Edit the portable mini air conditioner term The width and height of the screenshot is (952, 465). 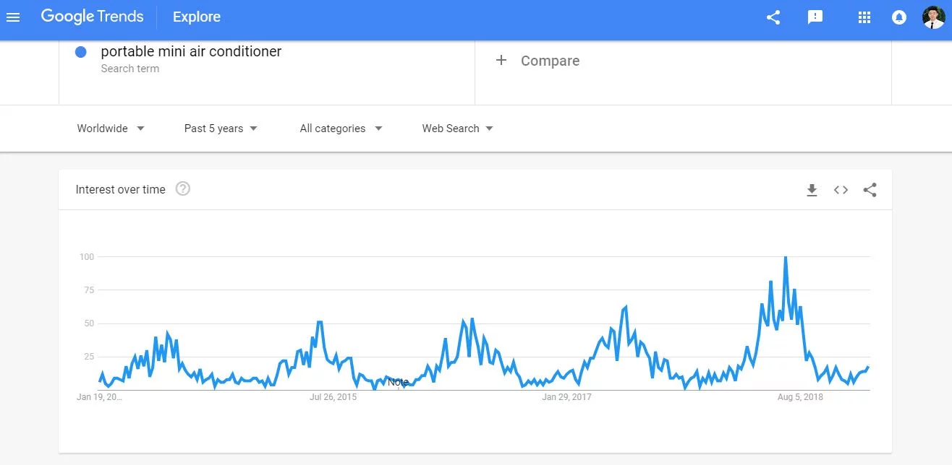coord(191,51)
